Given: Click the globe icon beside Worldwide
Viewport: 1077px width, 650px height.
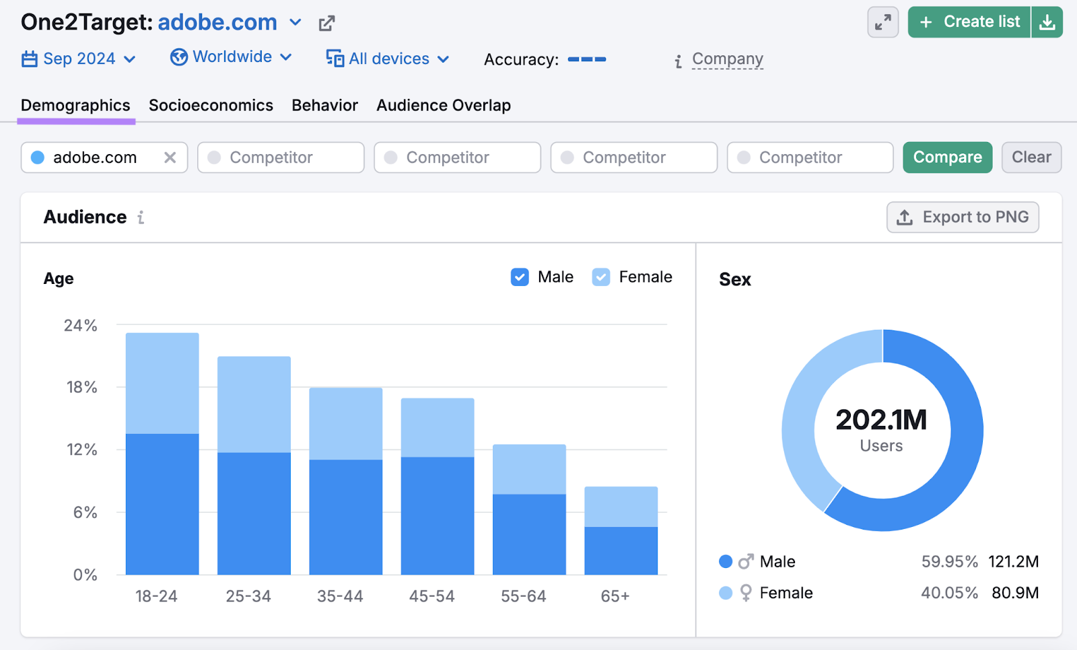Looking at the screenshot, I should coord(178,57).
